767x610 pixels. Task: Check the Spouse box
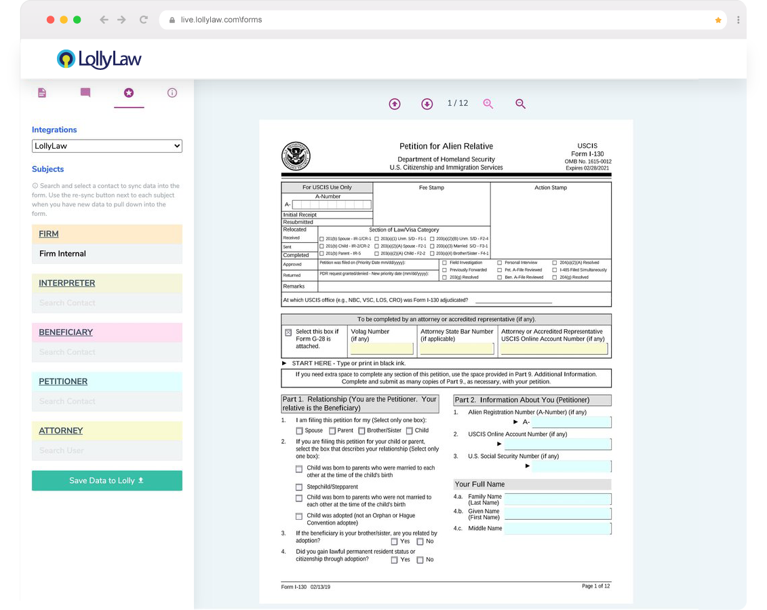click(x=299, y=431)
